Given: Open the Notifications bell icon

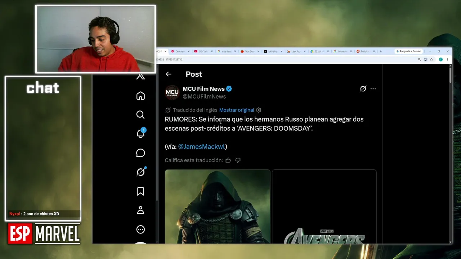Looking at the screenshot, I should [140, 134].
